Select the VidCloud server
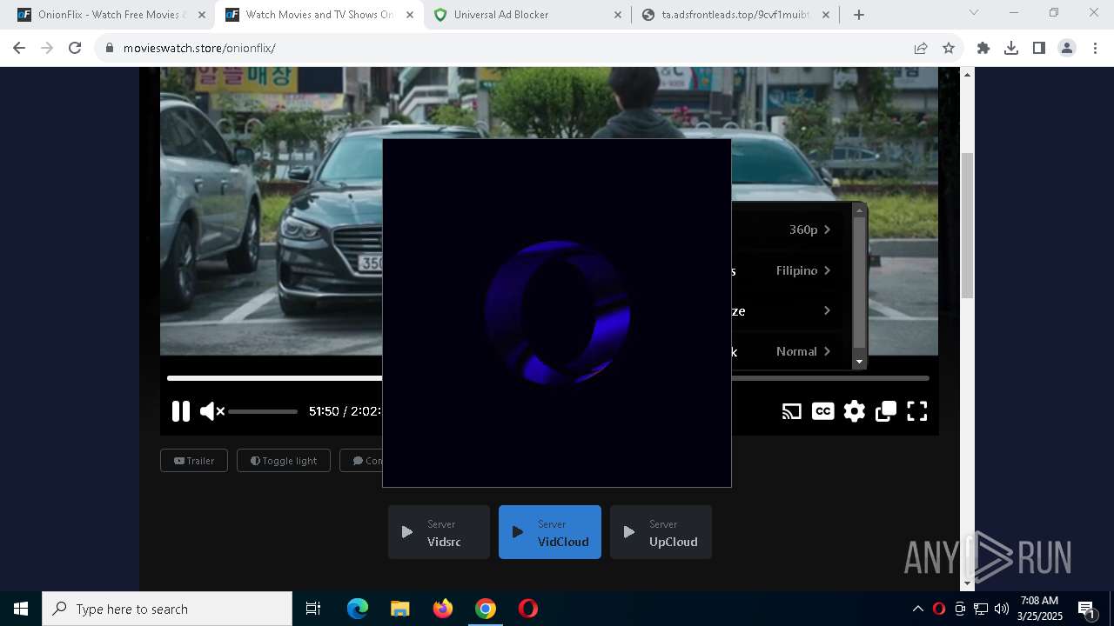 pos(550,532)
